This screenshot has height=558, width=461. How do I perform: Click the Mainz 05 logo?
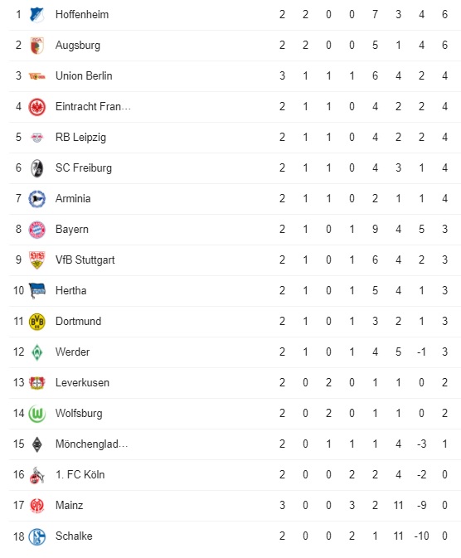pos(36,506)
